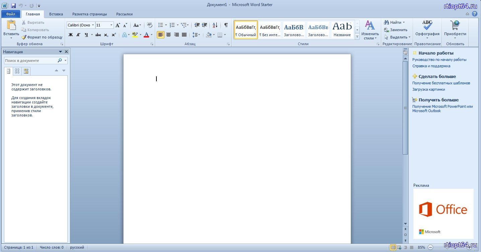Open the Навигация pane options arrow
The height and width of the screenshot is (252, 481).
(60, 52)
